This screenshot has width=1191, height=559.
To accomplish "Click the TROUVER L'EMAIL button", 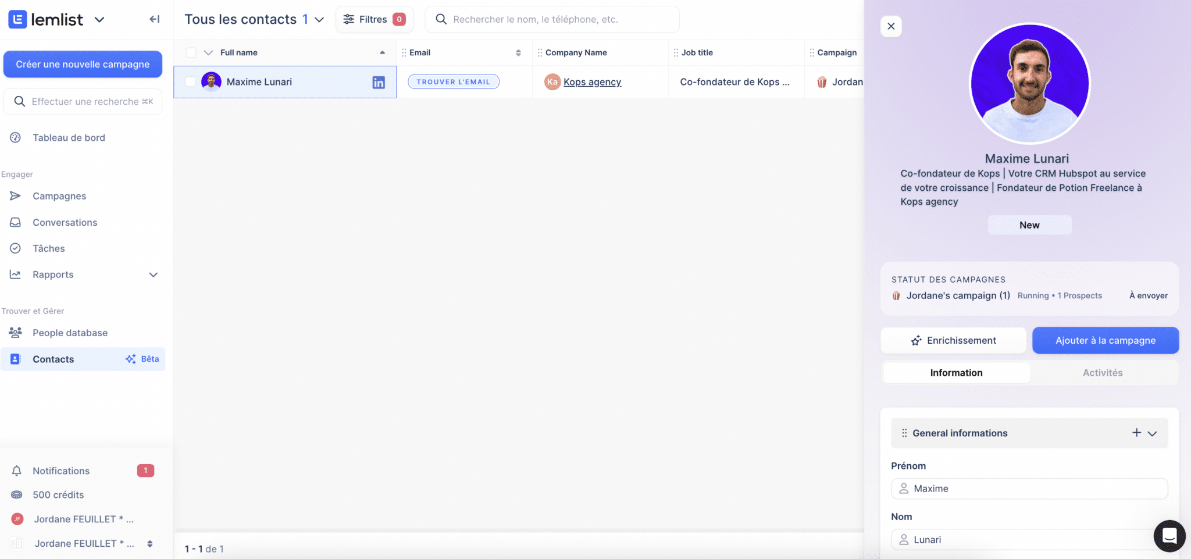I will tap(454, 81).
